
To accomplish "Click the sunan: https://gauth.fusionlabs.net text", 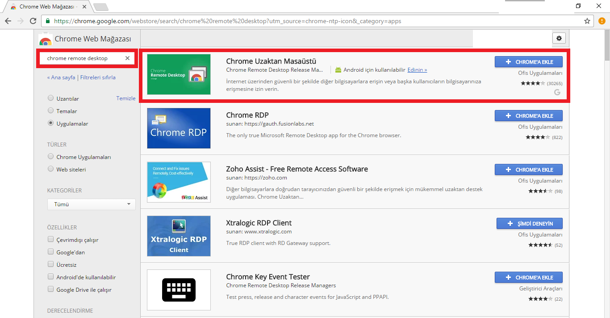I will tap(270, 124).
